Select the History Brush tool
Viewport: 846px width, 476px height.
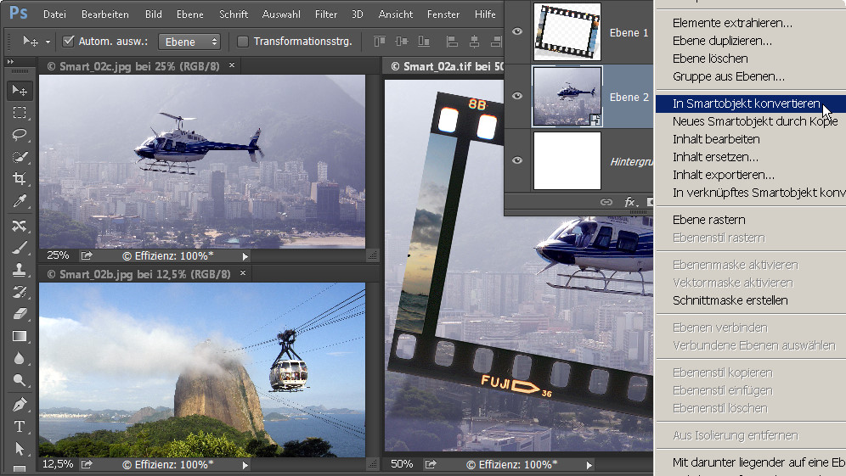pos(20,292)
